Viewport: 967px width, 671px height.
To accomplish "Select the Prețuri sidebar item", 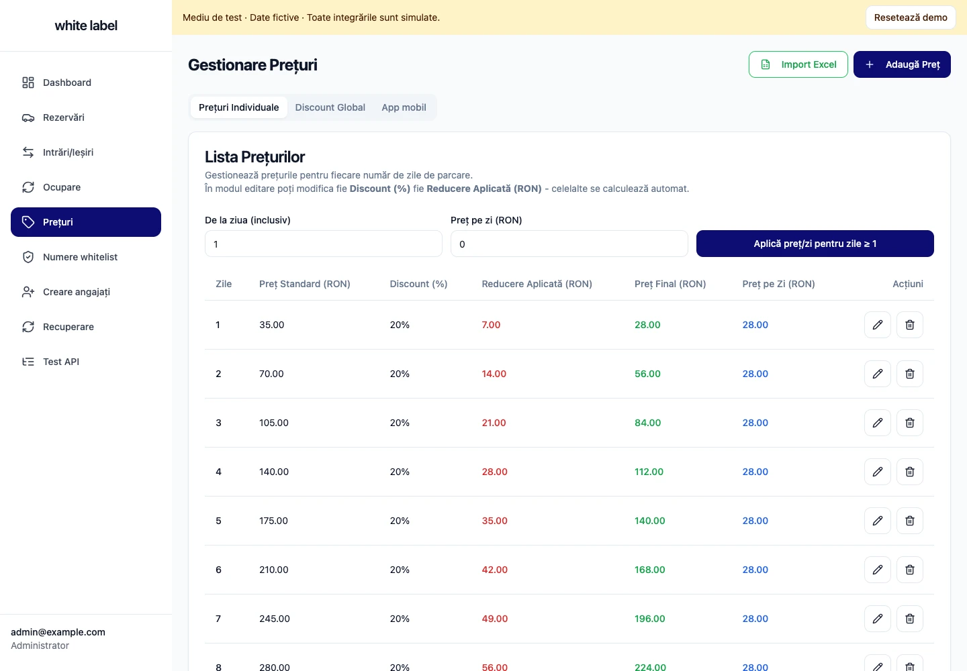I will point(86,222).
